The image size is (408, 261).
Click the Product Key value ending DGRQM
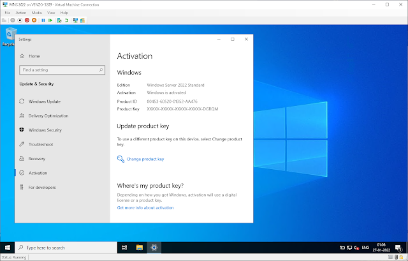coord(182,109)
